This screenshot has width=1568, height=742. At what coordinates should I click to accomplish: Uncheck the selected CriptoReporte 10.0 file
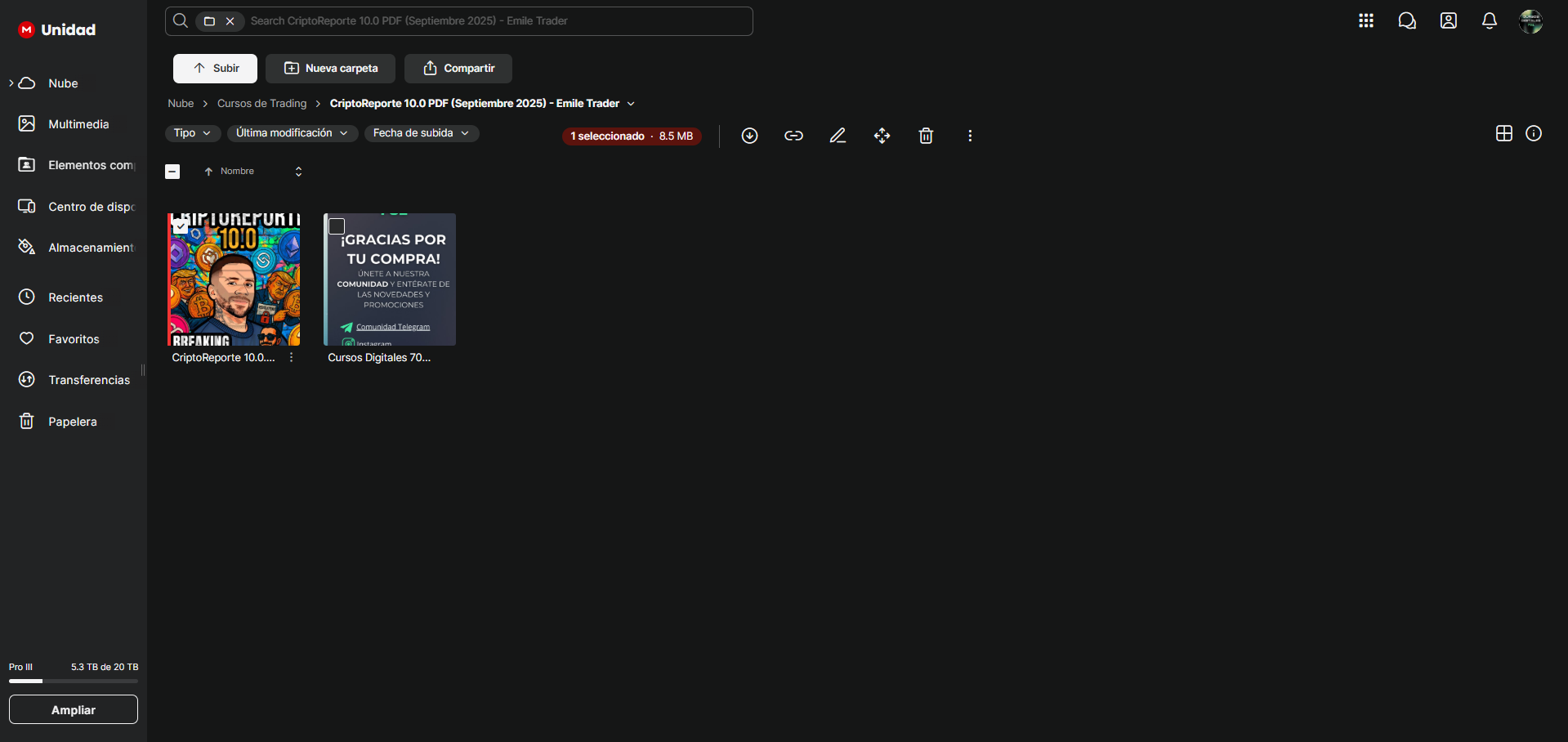(181, 226)
